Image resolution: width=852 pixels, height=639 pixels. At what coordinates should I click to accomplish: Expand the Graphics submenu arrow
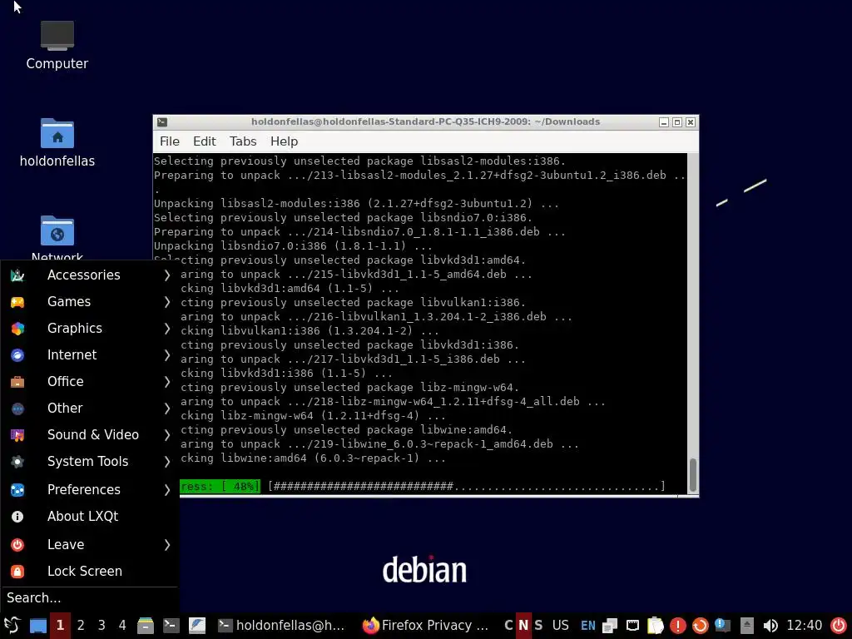click(166, 329)
